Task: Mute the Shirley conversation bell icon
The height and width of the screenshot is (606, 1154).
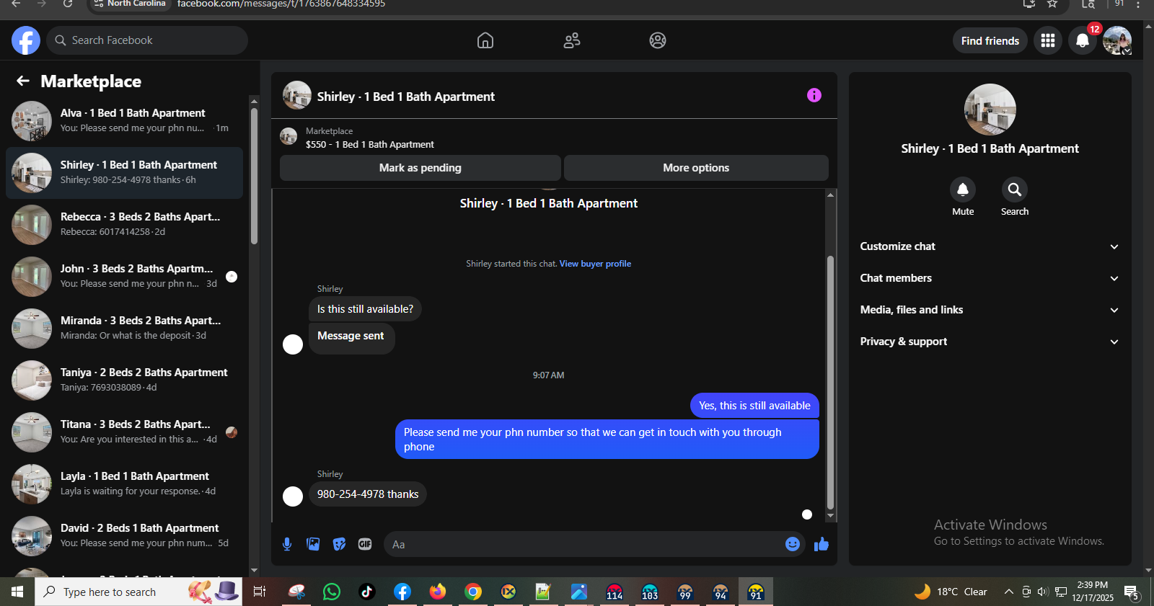Action: (963, 190)
